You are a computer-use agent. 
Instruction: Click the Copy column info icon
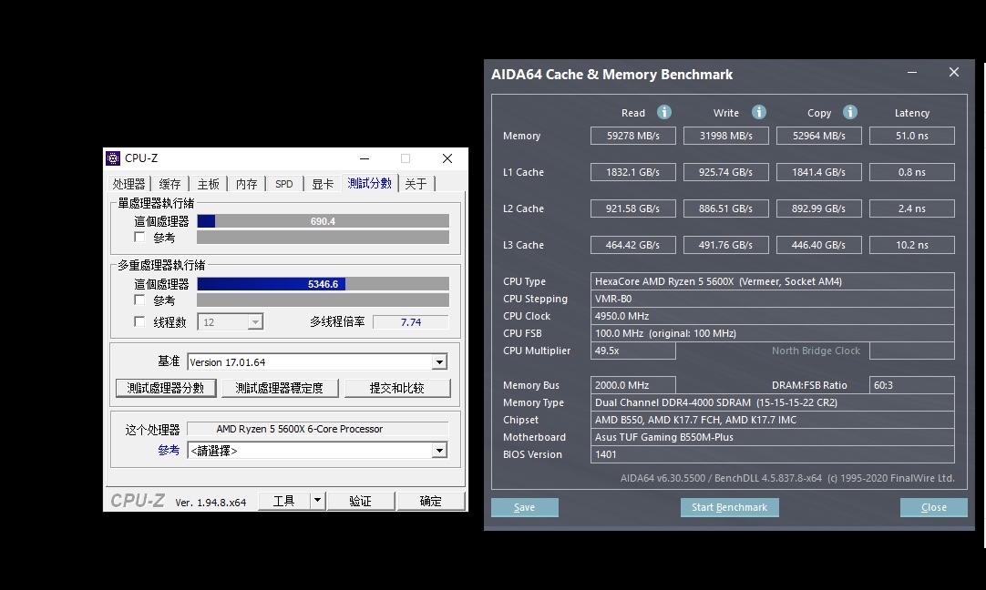[848, 112]
